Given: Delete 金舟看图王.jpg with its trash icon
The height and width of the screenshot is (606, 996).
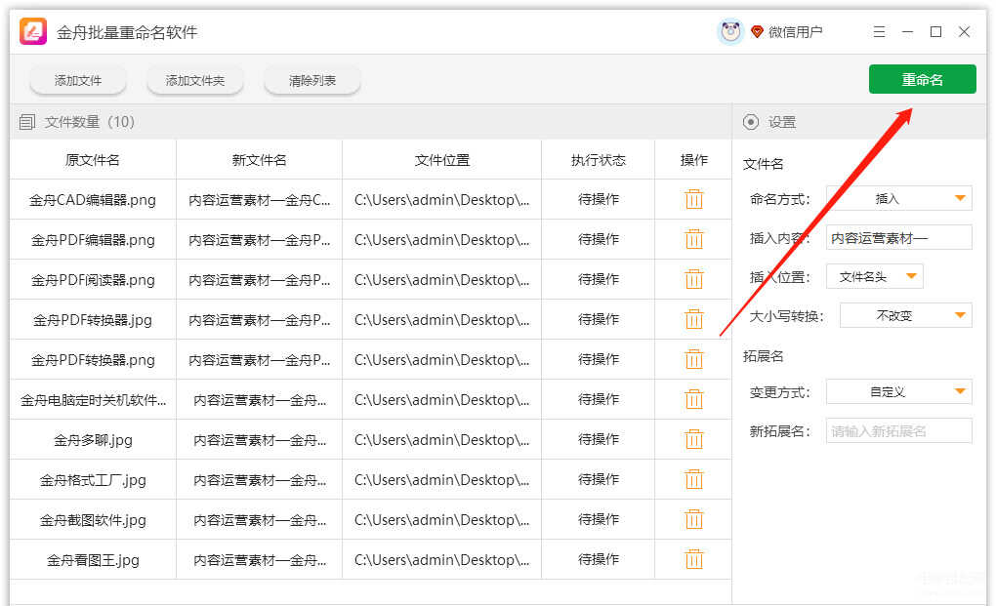Looking at the screenshot, I should pos(694,559).
